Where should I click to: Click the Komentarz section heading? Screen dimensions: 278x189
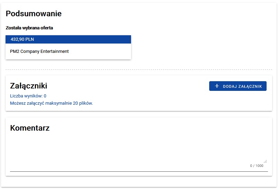(x=30, y=128)
